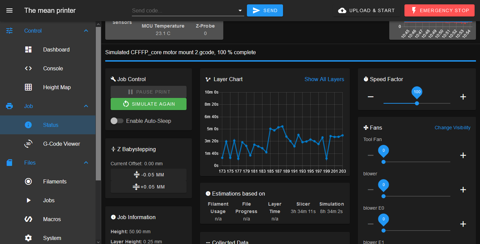Collapse the Job section chevron
480x244 pixels.
tap(86, 106)
